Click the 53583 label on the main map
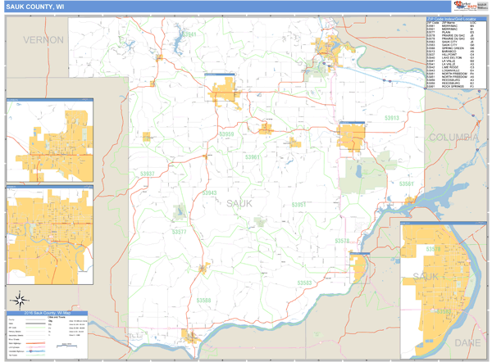 tap(304, 283)
